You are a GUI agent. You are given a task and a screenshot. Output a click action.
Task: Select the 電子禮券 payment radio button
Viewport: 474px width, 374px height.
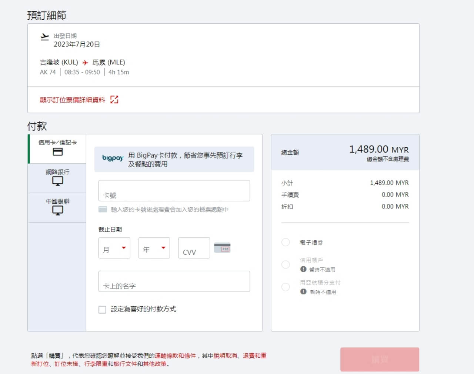coord(286,242)
